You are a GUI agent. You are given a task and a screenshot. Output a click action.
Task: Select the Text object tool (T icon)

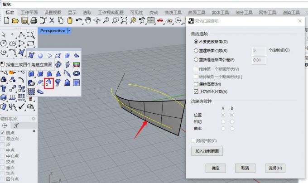tap(3, 88)
